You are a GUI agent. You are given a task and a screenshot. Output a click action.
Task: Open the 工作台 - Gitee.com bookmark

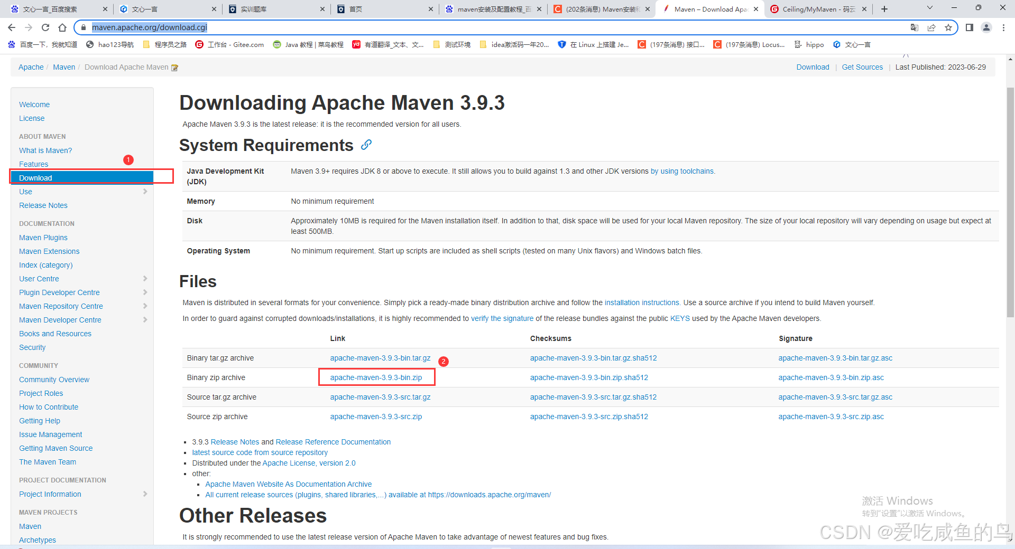[229, 45]
